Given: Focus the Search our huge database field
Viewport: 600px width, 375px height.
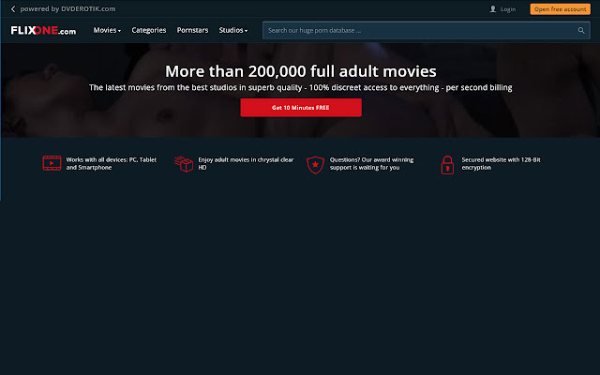Looking at the screenshot, I should click(x=427, y=30).
